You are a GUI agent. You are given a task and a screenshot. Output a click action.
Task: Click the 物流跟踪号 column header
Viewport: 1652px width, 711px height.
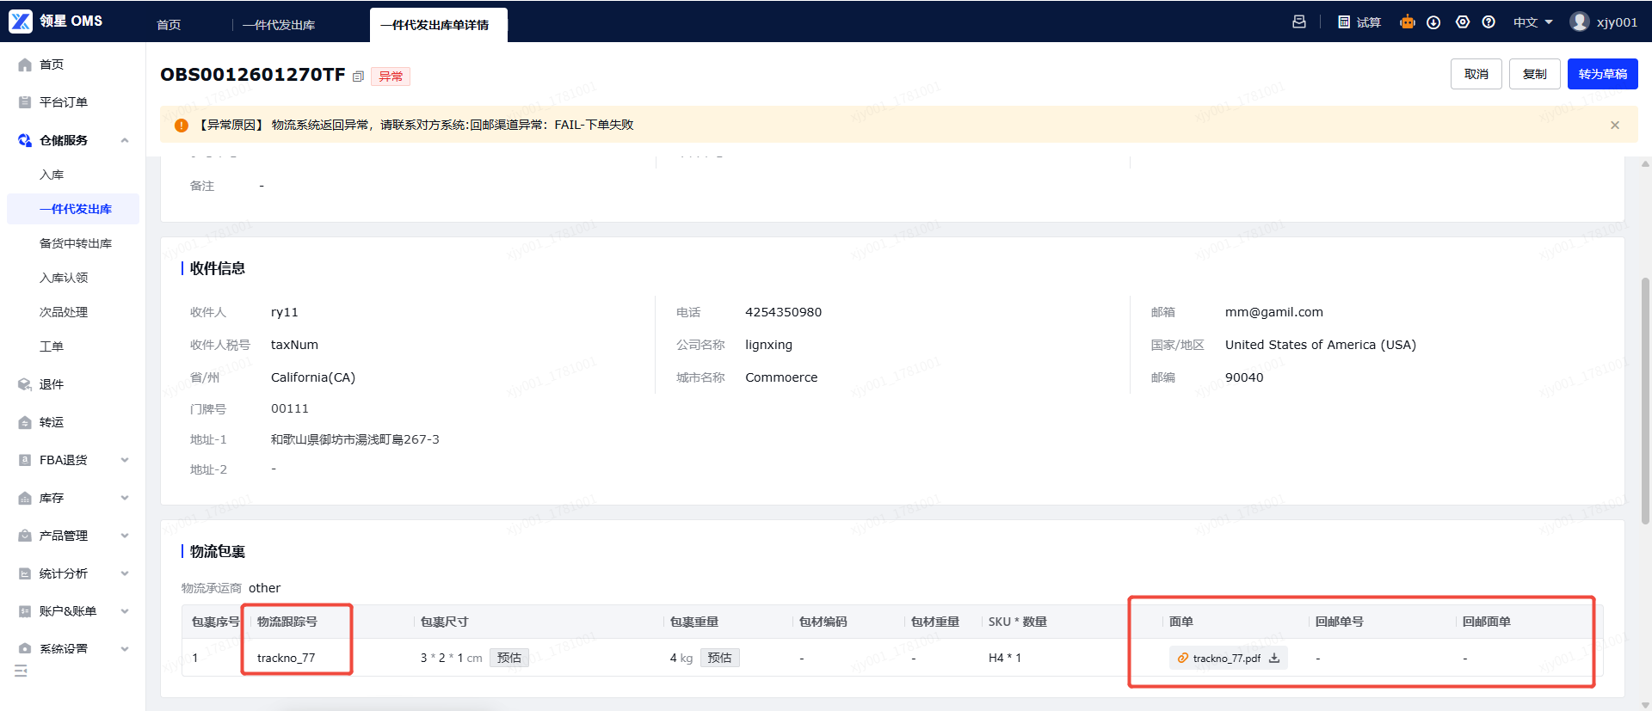coord(287,622)
